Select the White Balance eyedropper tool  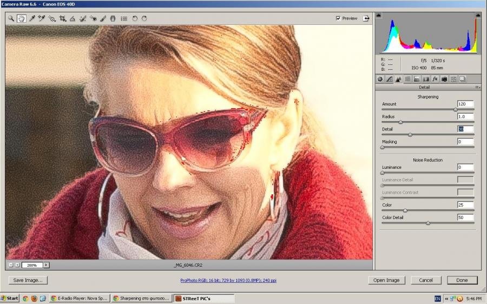click(32, 18)
